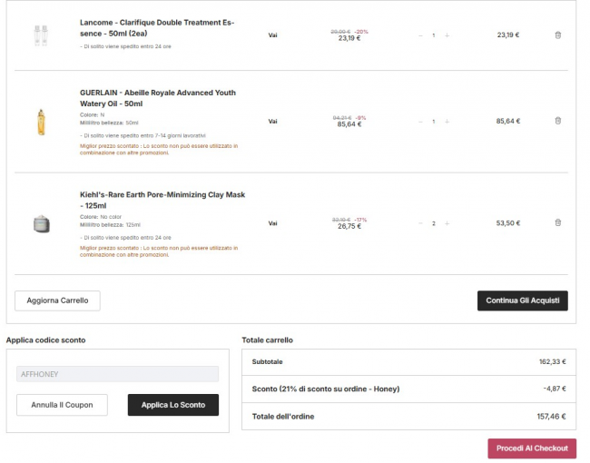Click Vai link for Kiehl's mask
This screenshot has height=463, width=590.
(x=272, y=222)
